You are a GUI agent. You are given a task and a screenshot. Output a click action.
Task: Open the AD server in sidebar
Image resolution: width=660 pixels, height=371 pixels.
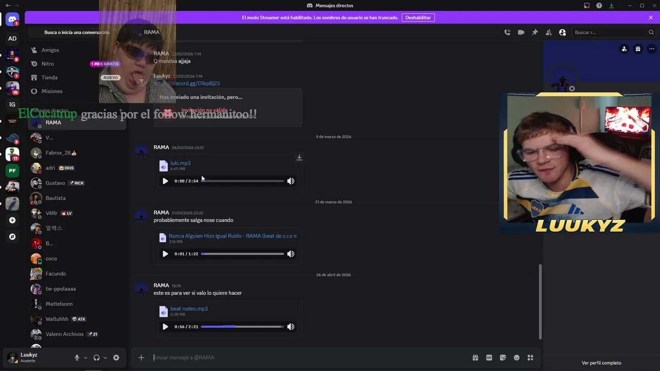point(12,39)
